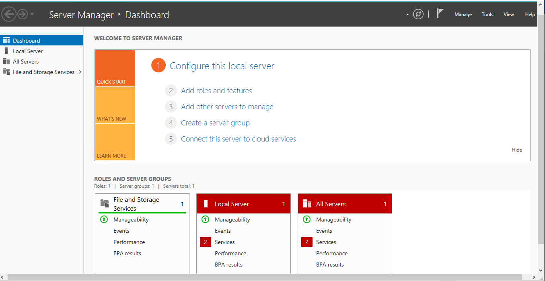Open the Tools menu
Image resolution: width=545 pixels, height=281 pixels.
(487, 14)
